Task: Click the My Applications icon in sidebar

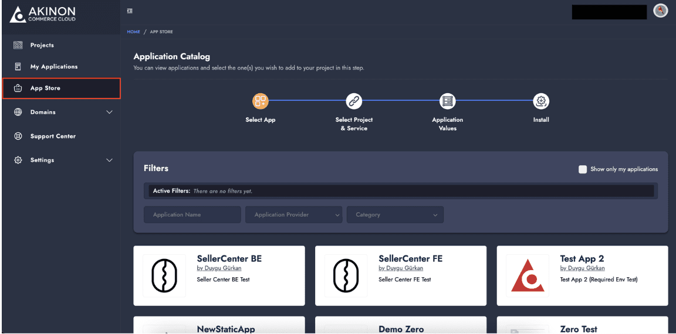Action: click(x=18, y=67)
